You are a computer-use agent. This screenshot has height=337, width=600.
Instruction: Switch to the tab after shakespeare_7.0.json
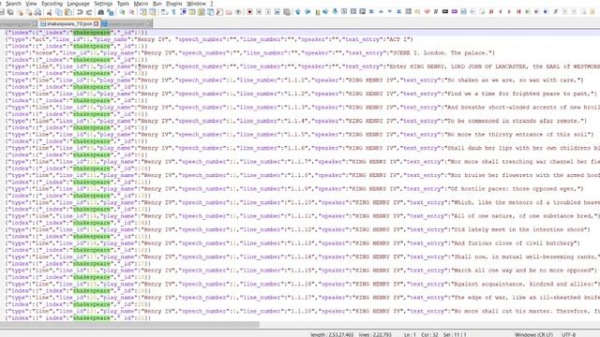pyautogui.click(x=127, y=24)
